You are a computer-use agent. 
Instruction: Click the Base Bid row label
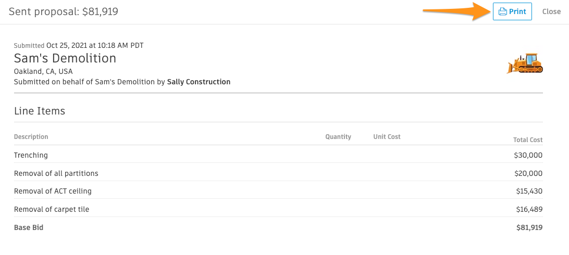pyautogui.click(x=29, y=227)
